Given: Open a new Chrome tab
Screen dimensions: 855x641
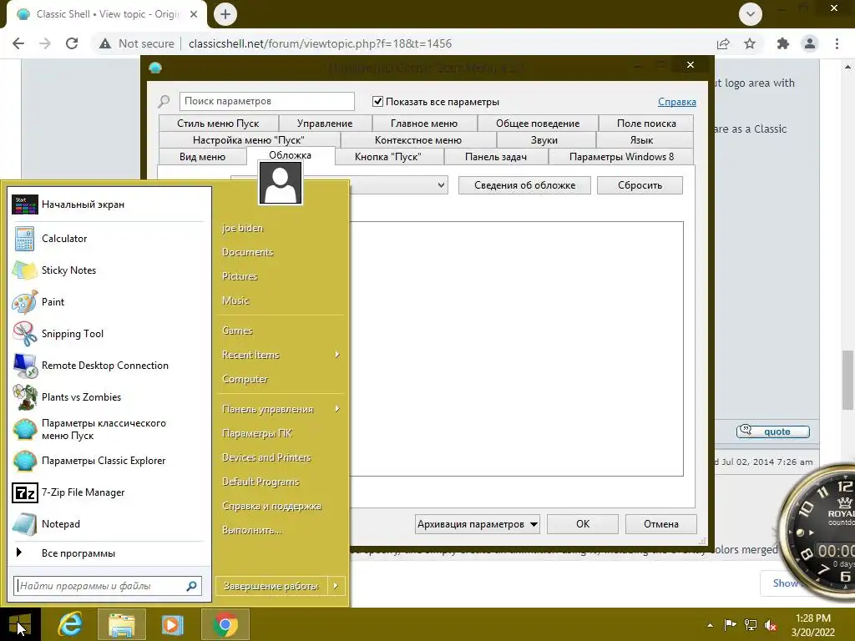Looking at the screenshot, I should coord(225,14).
